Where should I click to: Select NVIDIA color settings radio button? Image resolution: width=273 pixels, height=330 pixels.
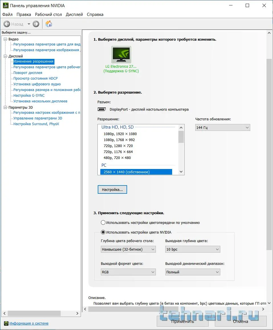pos(103,232)
